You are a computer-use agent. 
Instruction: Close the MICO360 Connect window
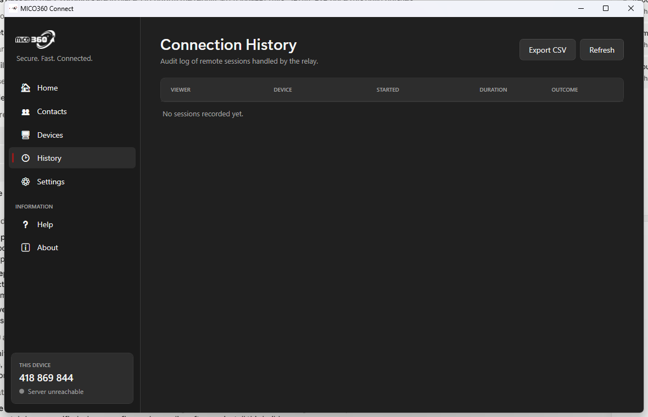click(x=631, y=8)
